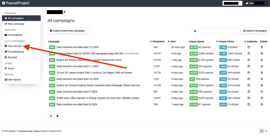Click the 20.79% unique opens badge
The height and width of the screenshot is (136, 270).
[x=193, y=47]
